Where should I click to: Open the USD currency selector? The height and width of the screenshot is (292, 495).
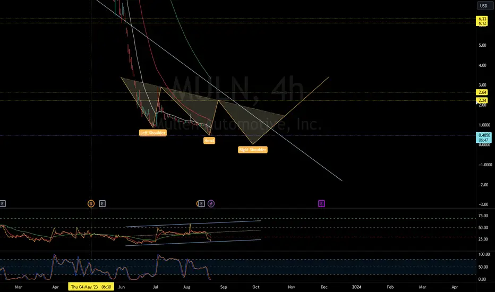point(484,6)
